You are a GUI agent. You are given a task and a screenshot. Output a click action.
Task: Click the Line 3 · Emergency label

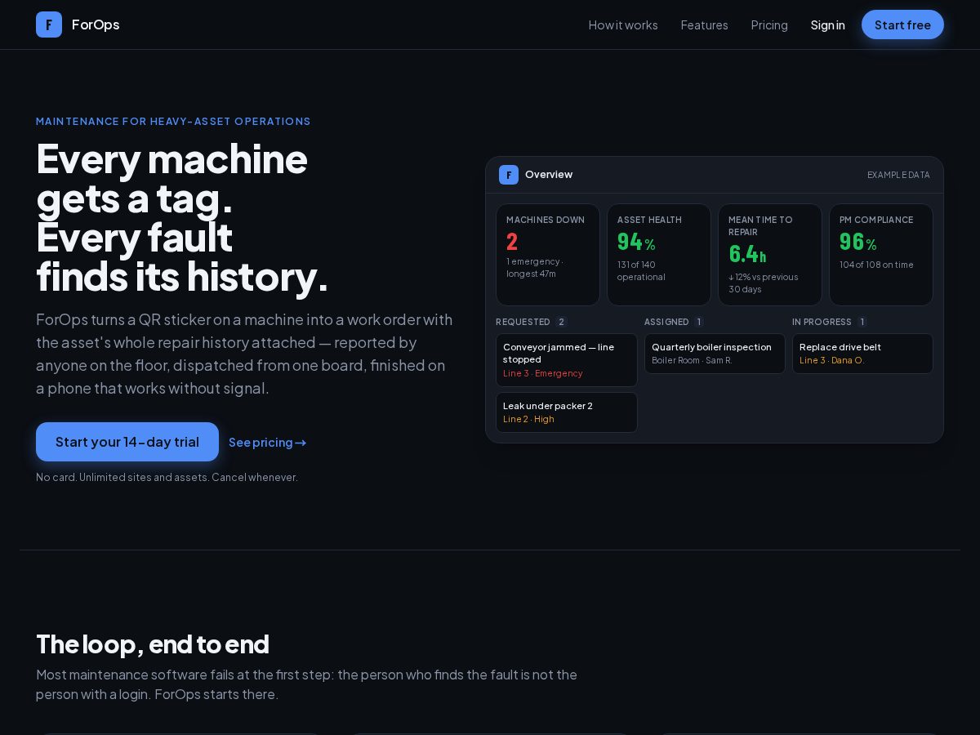click(x=543, y=373)
